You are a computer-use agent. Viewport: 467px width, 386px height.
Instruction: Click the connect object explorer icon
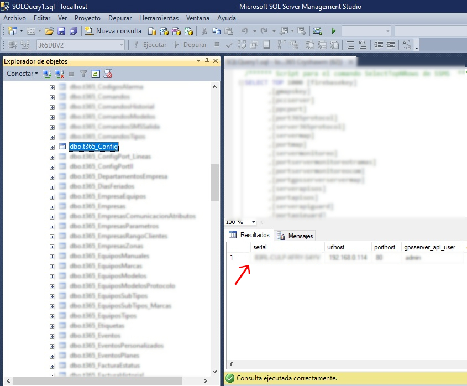(x=48, y=74)
